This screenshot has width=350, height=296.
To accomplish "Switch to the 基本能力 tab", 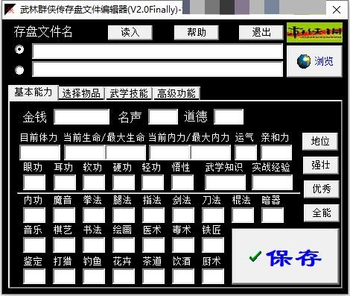I will tap(34, 92).
